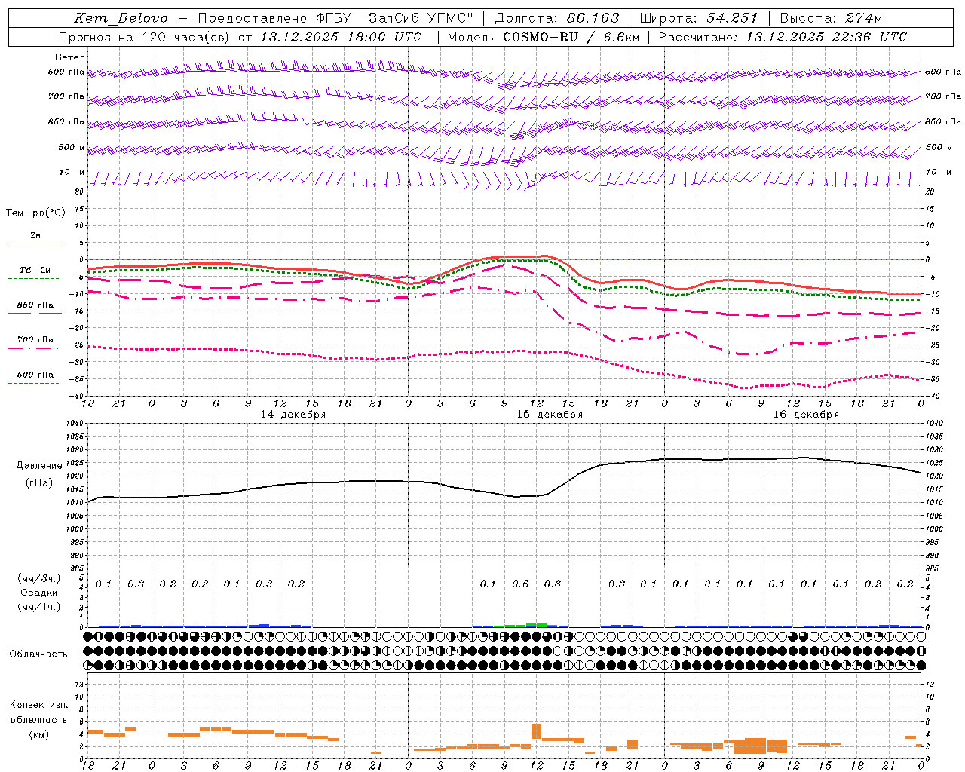
Task: Click the station name Kem_Belovo in header
Action: [x=121, y=18]
